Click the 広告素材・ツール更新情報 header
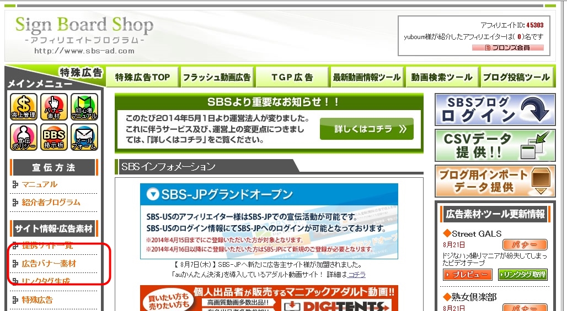 click(495, 214)
